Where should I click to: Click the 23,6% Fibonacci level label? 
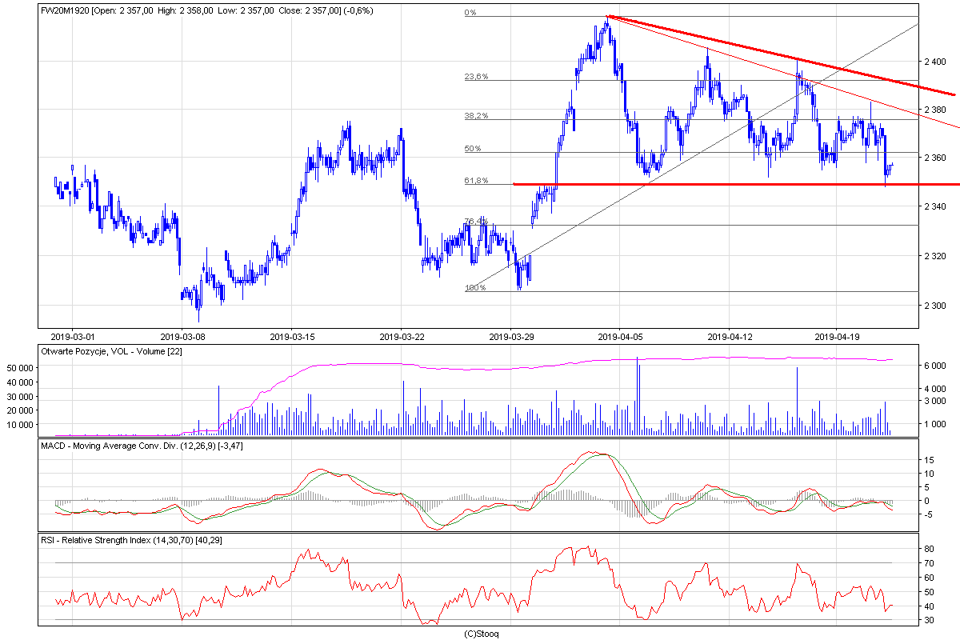(475, 77)
